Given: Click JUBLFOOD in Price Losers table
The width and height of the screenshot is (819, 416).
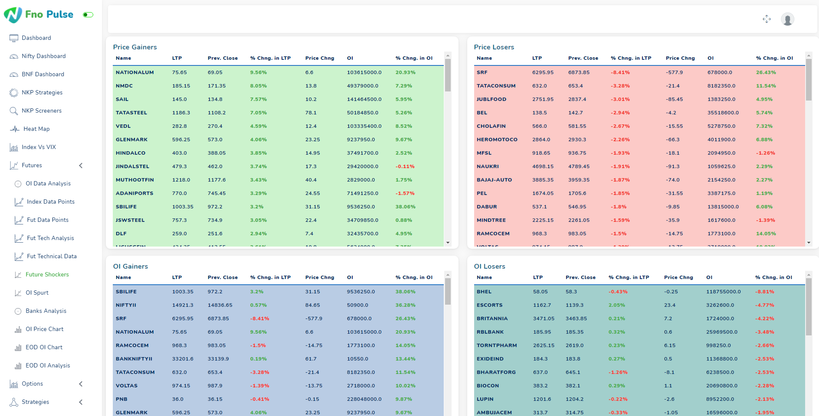Looking at the screenshot, I should (491, 99).
